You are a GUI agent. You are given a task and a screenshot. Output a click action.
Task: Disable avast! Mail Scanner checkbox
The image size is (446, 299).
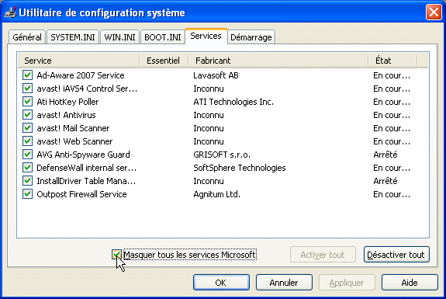[27, 128]
